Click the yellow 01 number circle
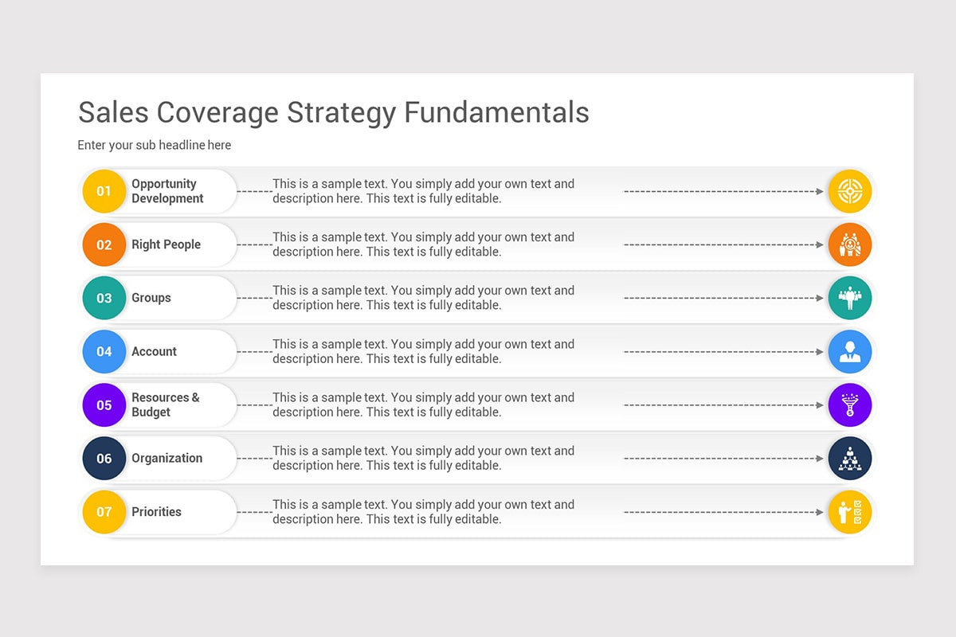 point(104,191)
